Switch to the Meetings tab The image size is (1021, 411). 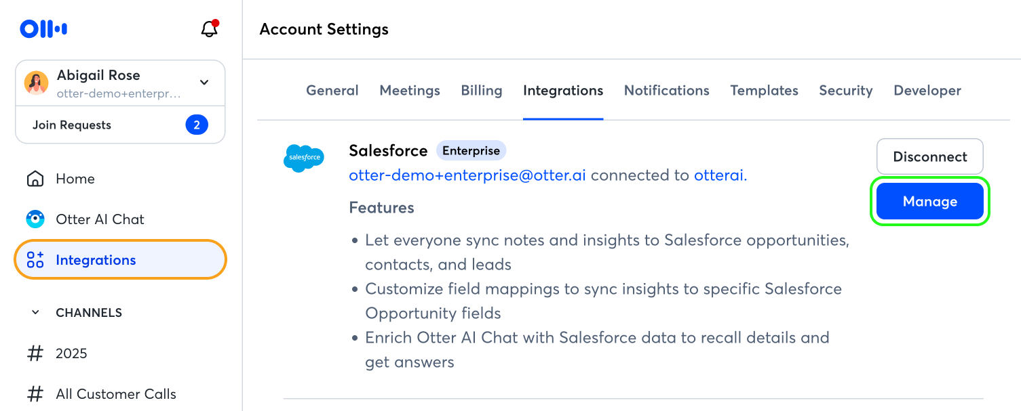tap(410, 91)
